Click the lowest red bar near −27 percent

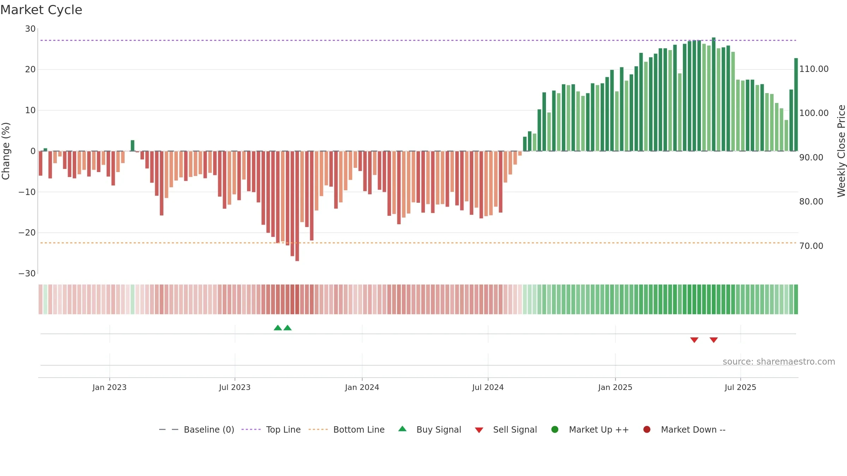[x=297, y=206]
